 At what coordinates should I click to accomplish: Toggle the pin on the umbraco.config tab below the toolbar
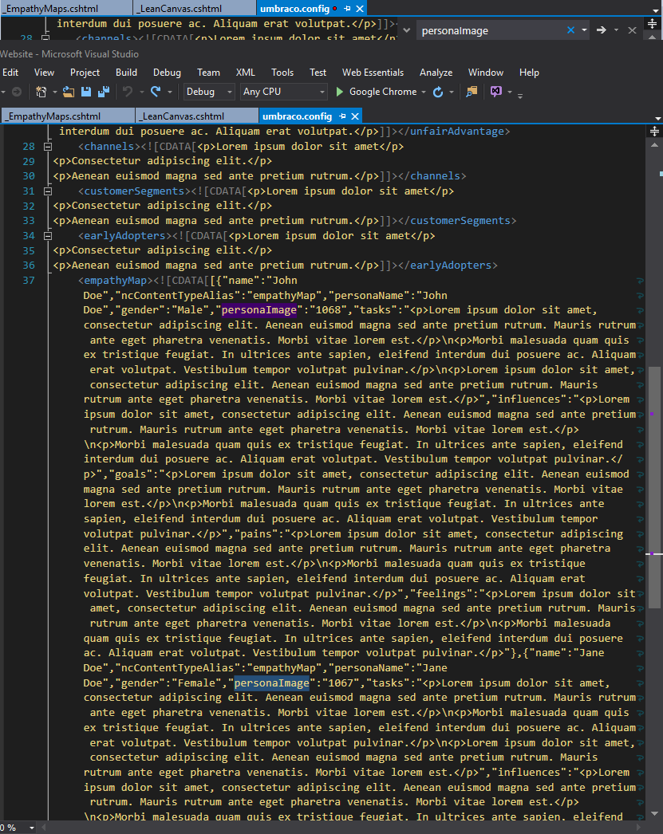click(x=342, y=116)
